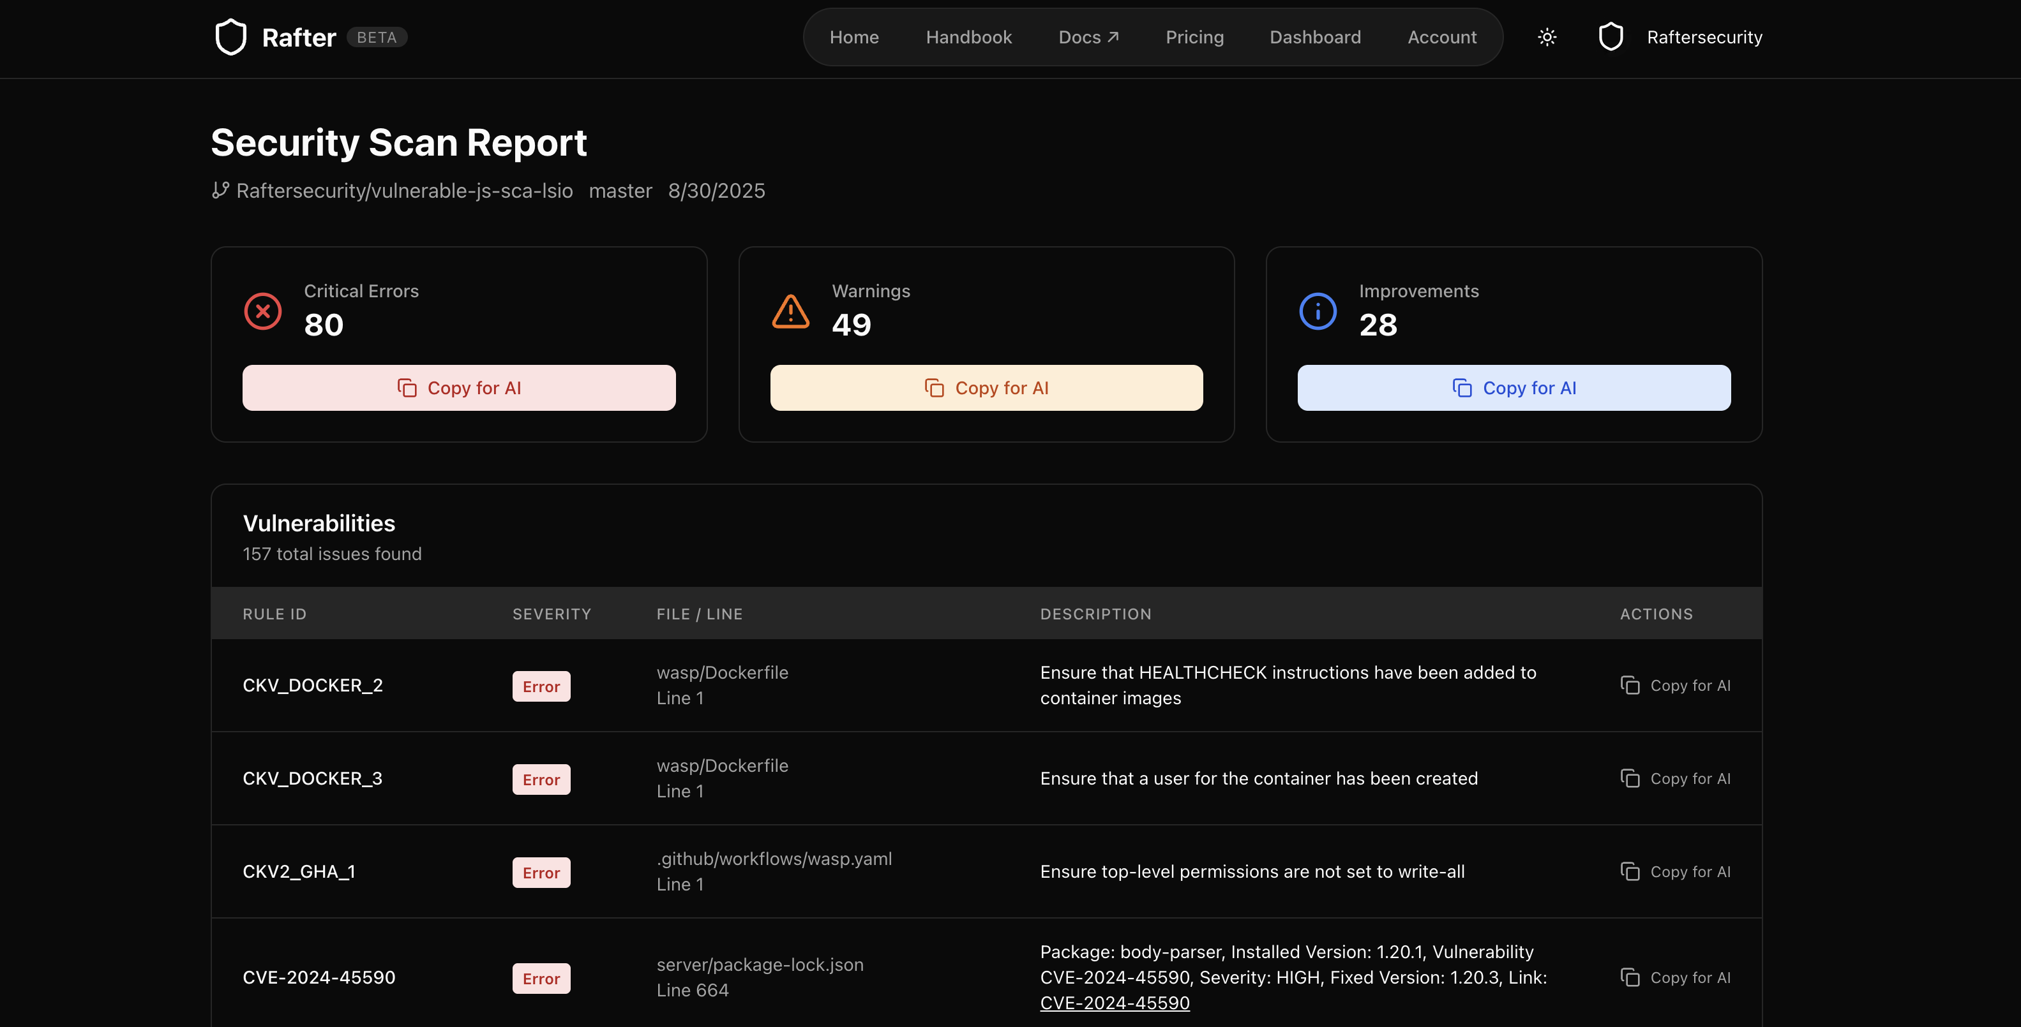Click the red Critical Errors X icon
The width and height of the screenshot is (2021, 1027).
263,311
